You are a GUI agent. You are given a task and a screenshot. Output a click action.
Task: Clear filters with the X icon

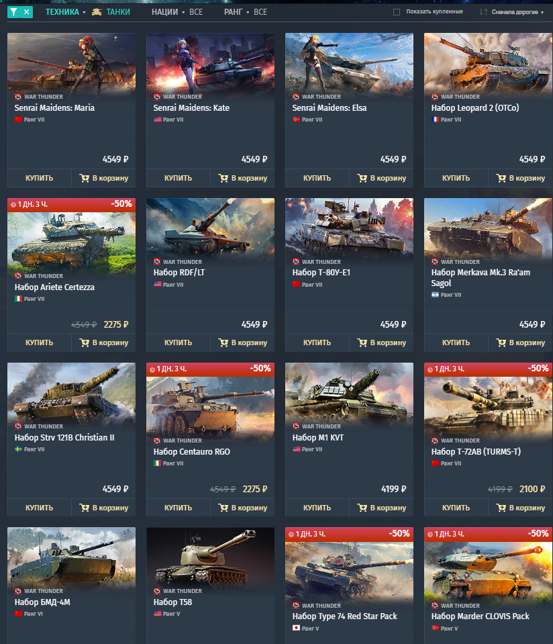click(x=27, y=12)
